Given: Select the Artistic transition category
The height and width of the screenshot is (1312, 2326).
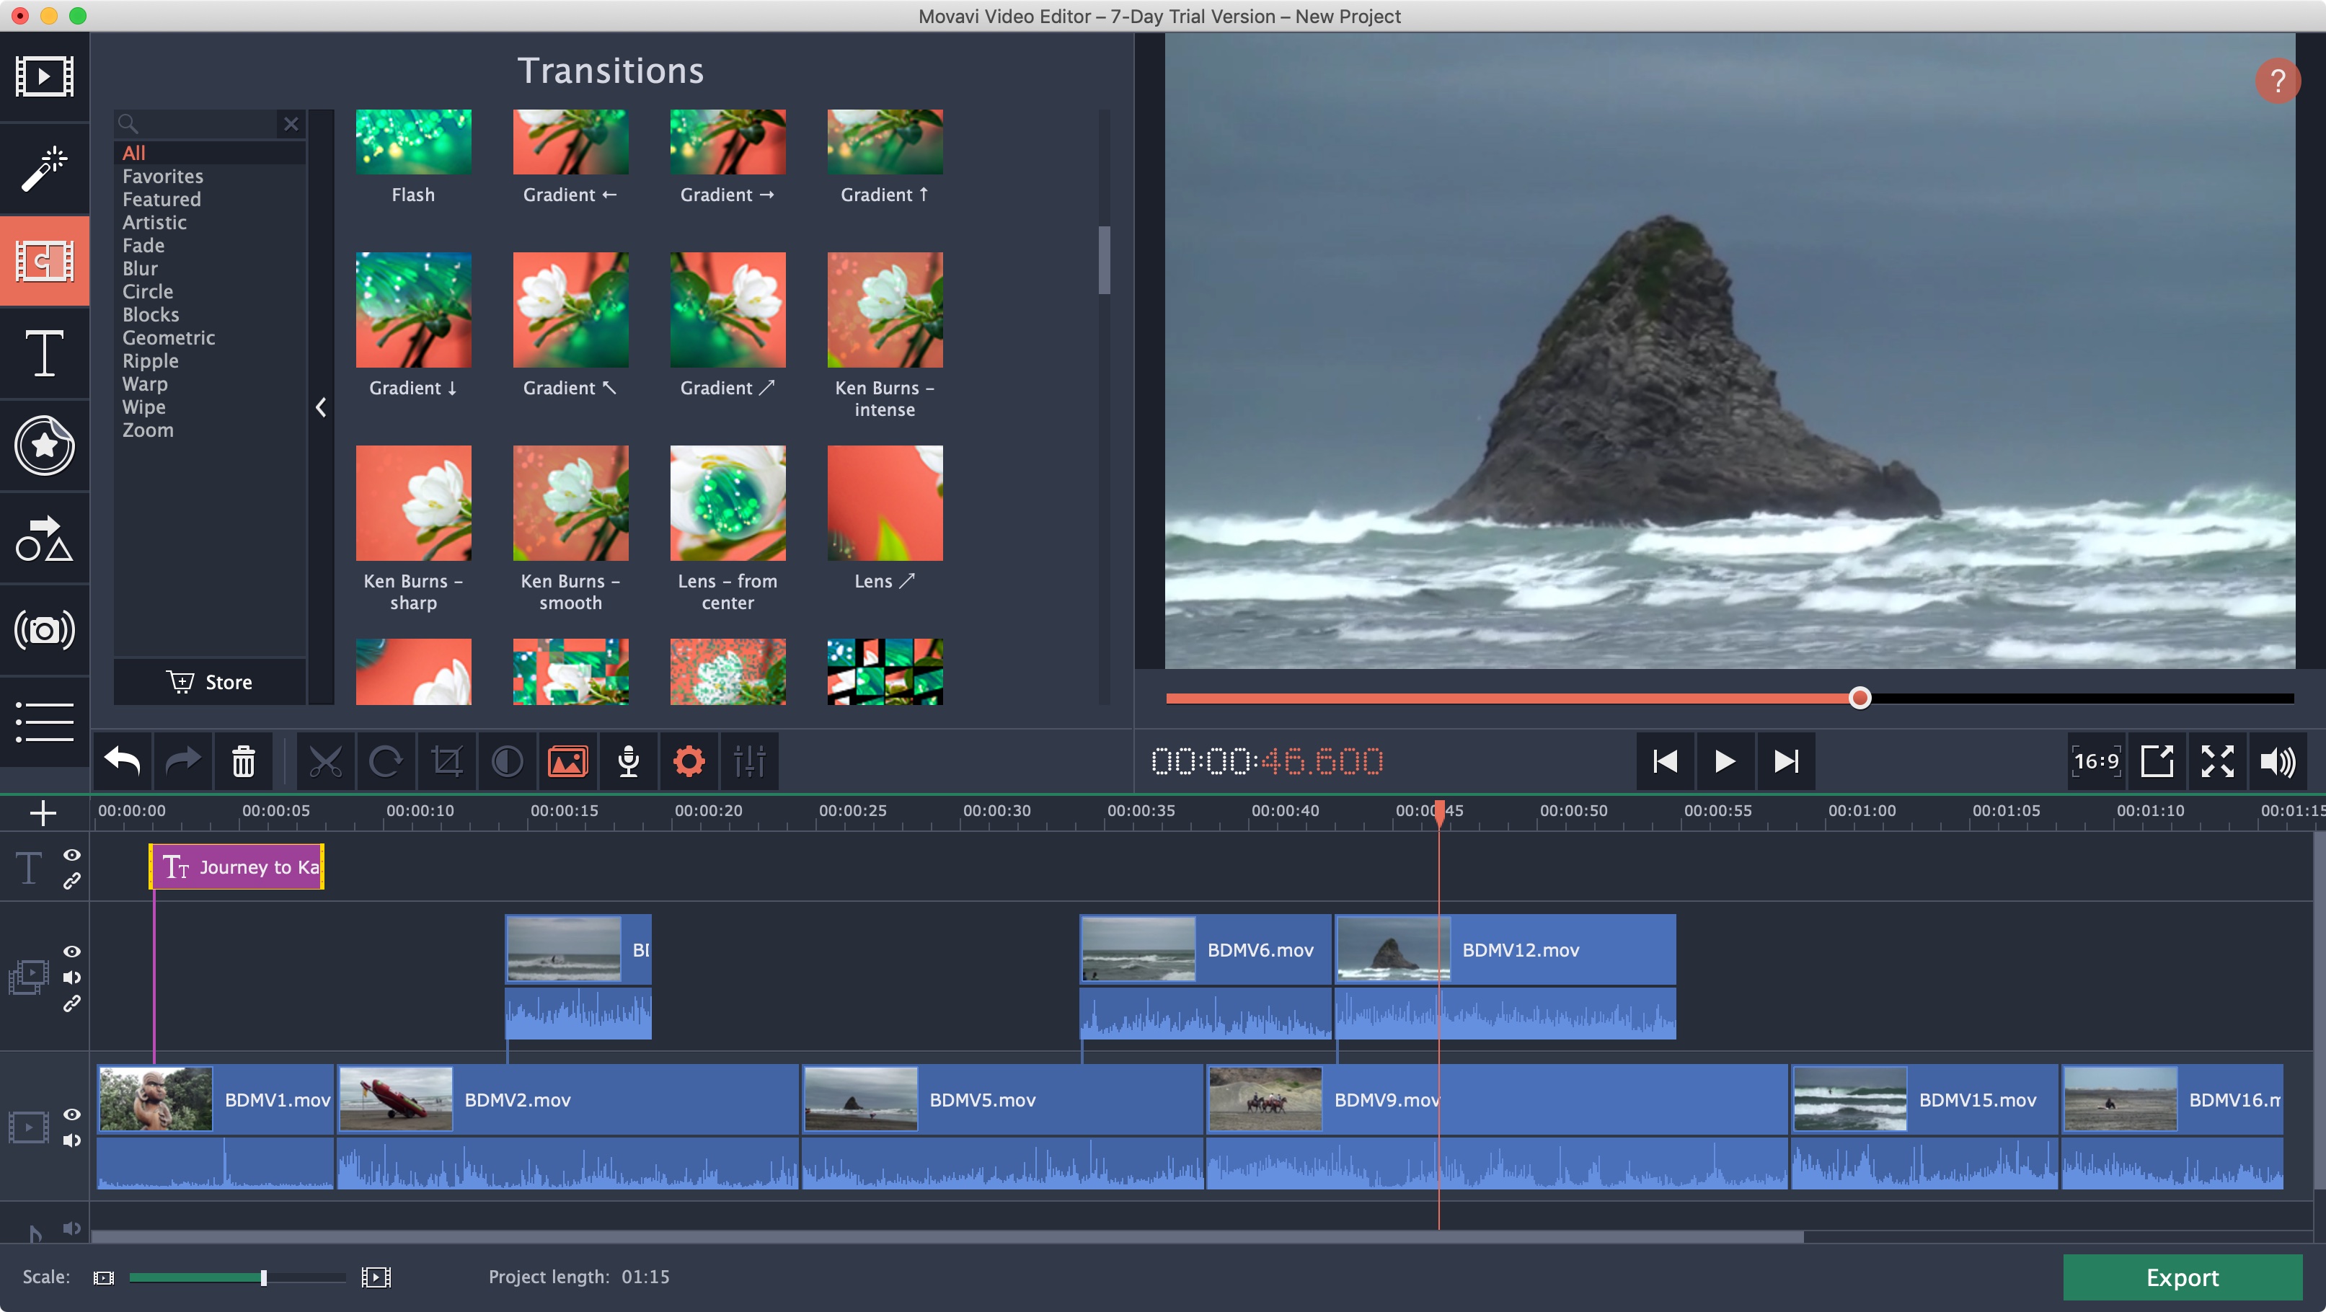Looking at the screenshot, I should [x=154, y=222].
